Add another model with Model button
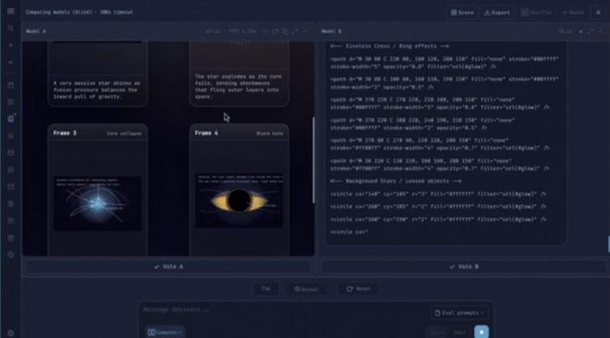 click(x=573, y=12)
